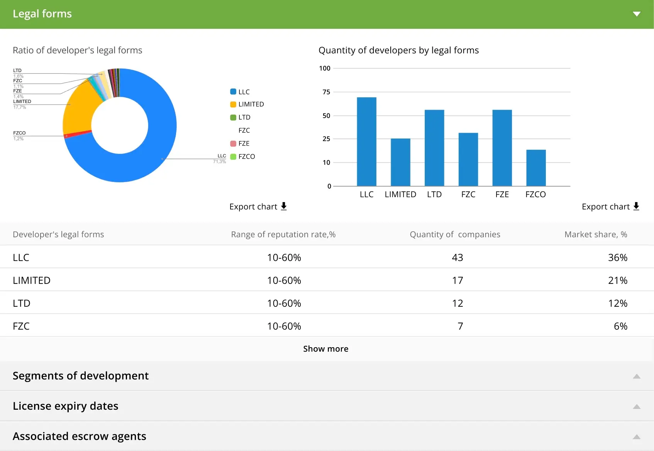This screenshot has height=451, width=654.
Task: Click the Market share column header
Action: [596, 234]
